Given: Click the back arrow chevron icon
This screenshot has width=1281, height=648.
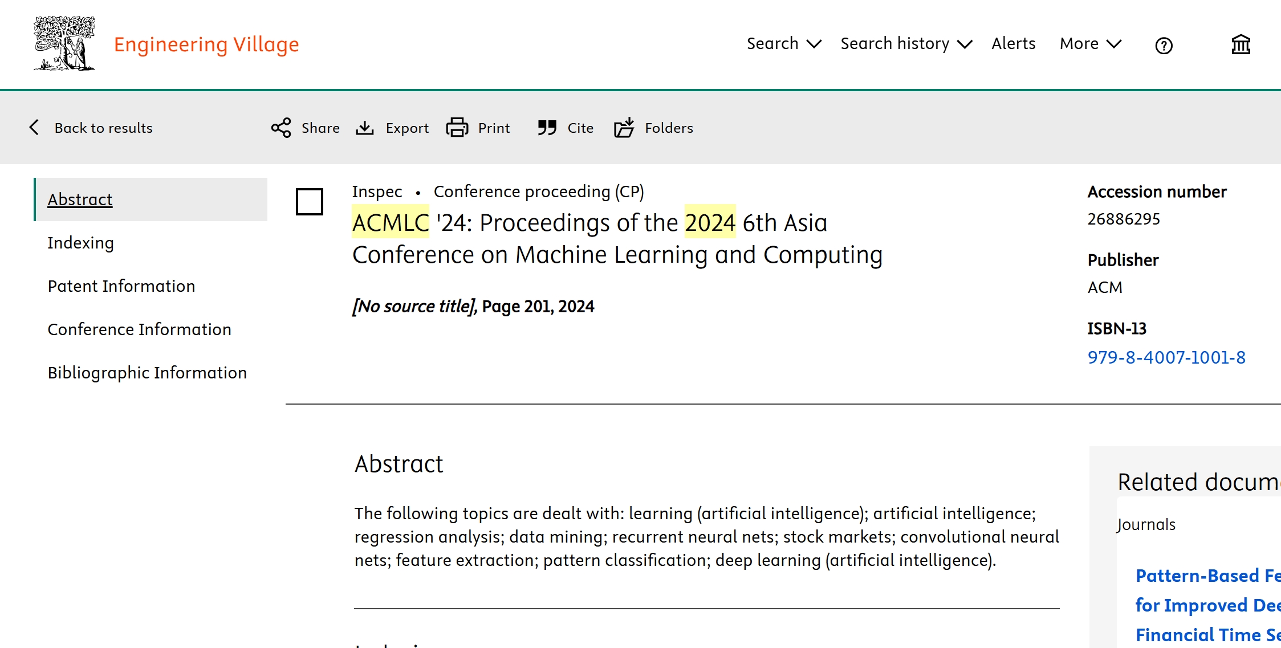Looking at the screenshot, I should [34, 127].
